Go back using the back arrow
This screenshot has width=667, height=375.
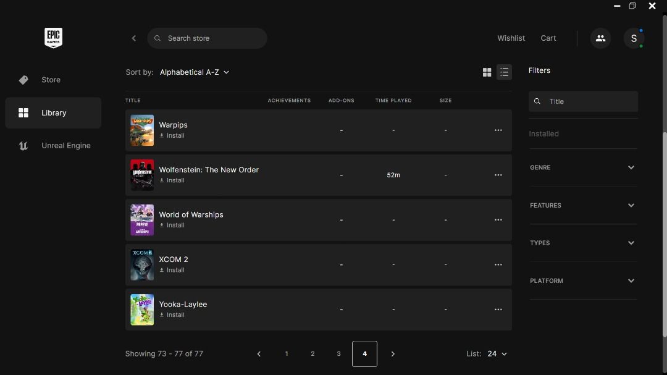[x=134, y=38]
